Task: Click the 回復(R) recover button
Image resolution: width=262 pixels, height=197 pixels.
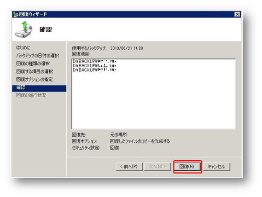Action: coord(187,167)
